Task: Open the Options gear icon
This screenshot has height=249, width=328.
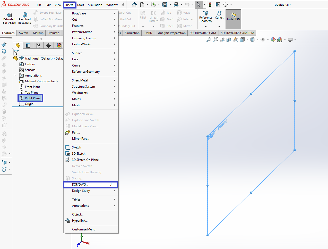Action: (226, 5)
